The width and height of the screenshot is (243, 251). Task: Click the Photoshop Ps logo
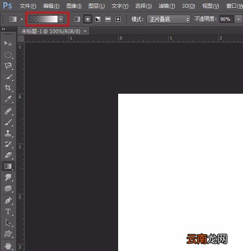[x=8, y=6]
